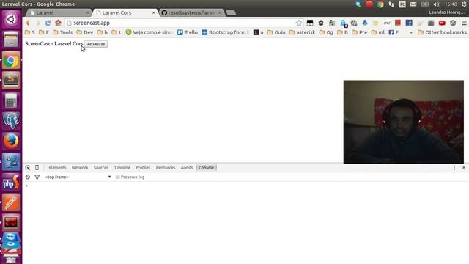Close the Laravel Cors browser tab
Screen dimensions: 469x264
[154, 12]
